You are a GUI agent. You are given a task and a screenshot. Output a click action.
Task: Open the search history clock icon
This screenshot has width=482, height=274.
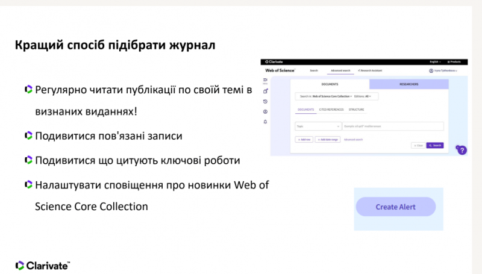click(265, 101)
